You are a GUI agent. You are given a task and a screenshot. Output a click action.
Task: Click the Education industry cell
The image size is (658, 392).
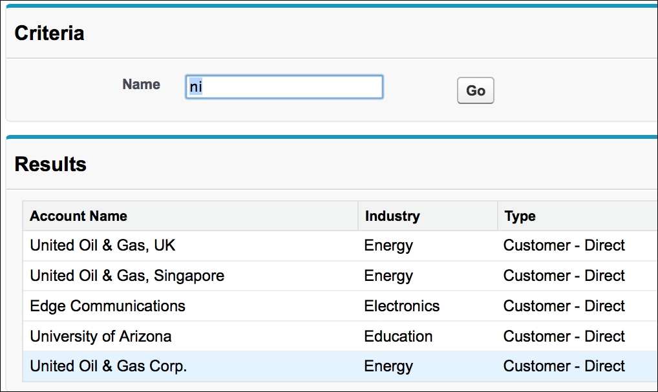(398, 336)
